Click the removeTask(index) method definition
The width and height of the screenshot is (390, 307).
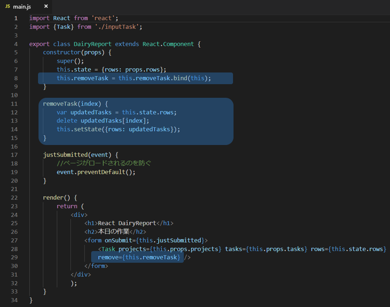tap(76, 104)
